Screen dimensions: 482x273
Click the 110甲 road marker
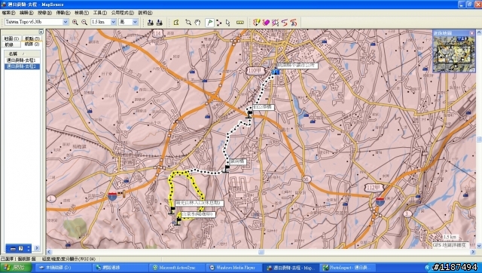255,71
